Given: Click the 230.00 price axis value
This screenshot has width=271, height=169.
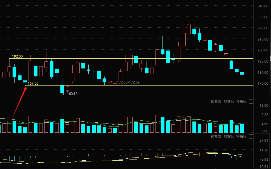Looking at the screenshot, I should tap(263, 17).
